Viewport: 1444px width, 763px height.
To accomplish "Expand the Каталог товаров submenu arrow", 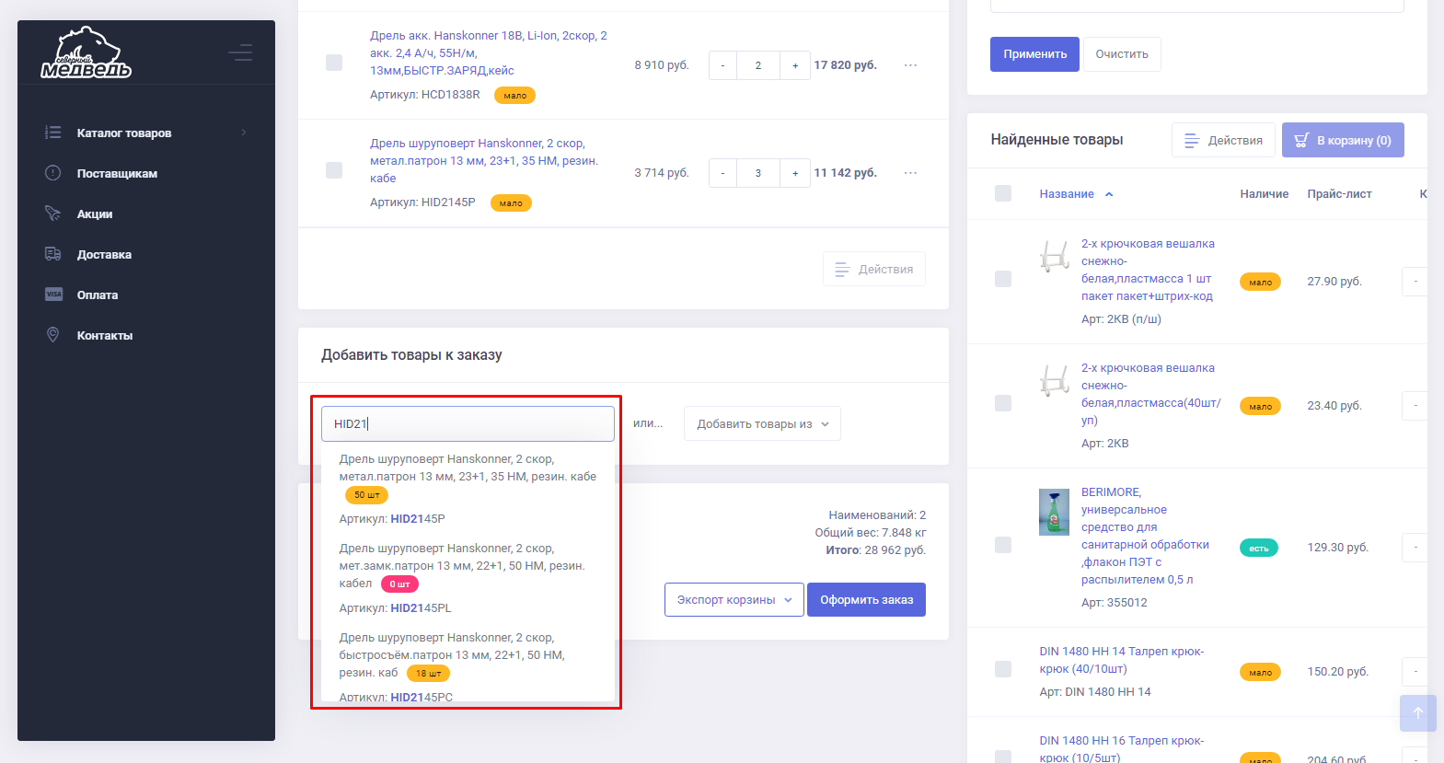I will point(244,133).
